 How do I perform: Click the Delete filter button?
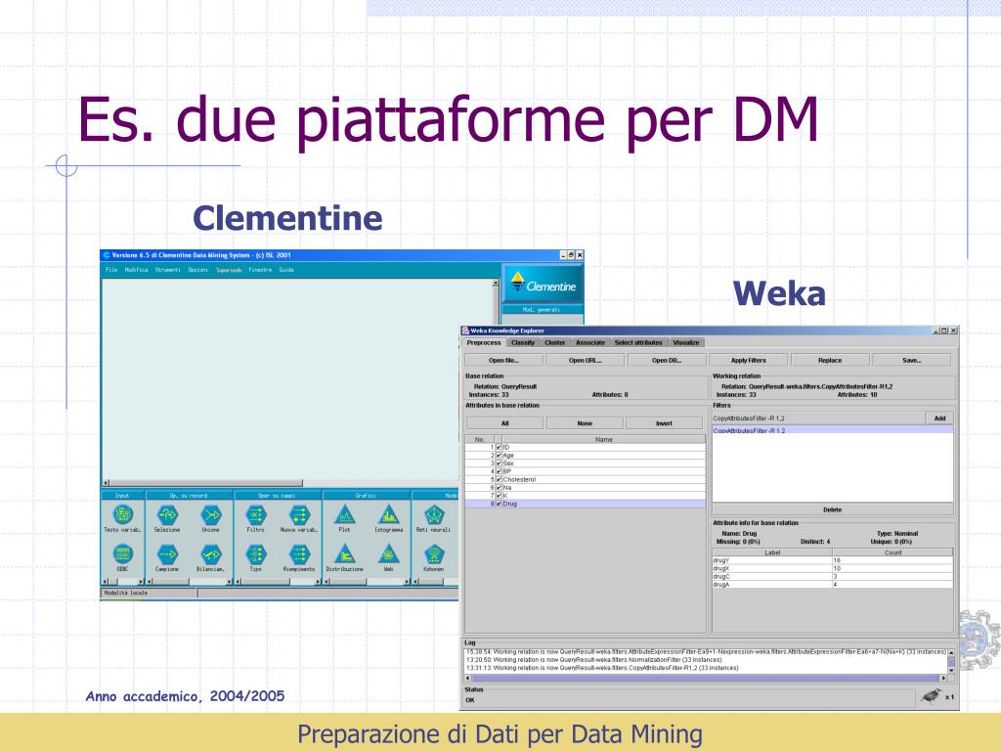(833, 509)
